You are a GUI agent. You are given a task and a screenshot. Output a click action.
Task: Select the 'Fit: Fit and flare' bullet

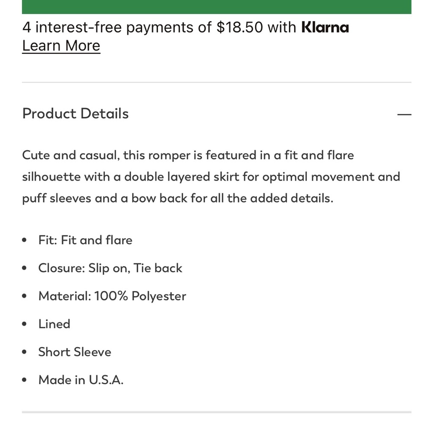click(x=85, y=240)
